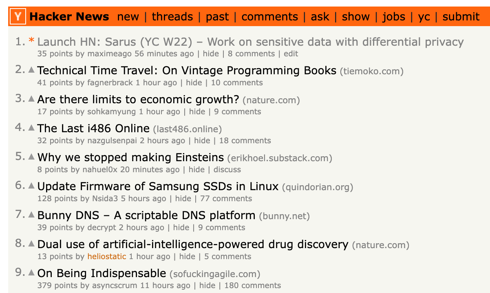Upvote 'Why we stopped making Einsteins'

(31, 157)
